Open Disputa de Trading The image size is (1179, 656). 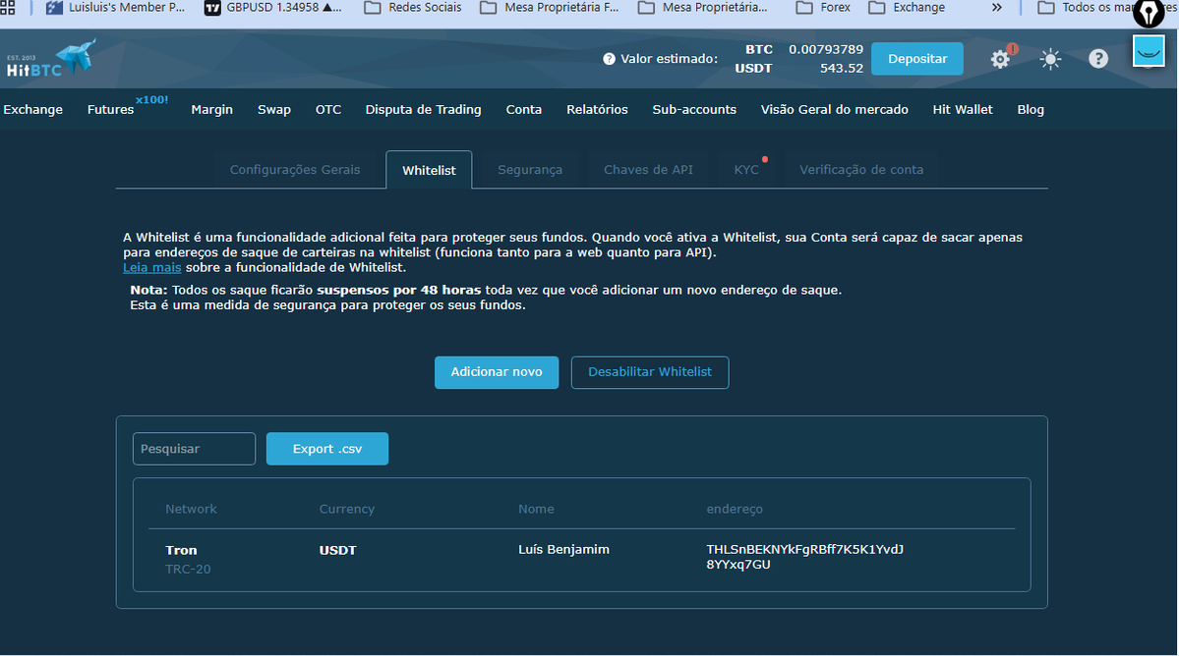click(x=424, y=110)
